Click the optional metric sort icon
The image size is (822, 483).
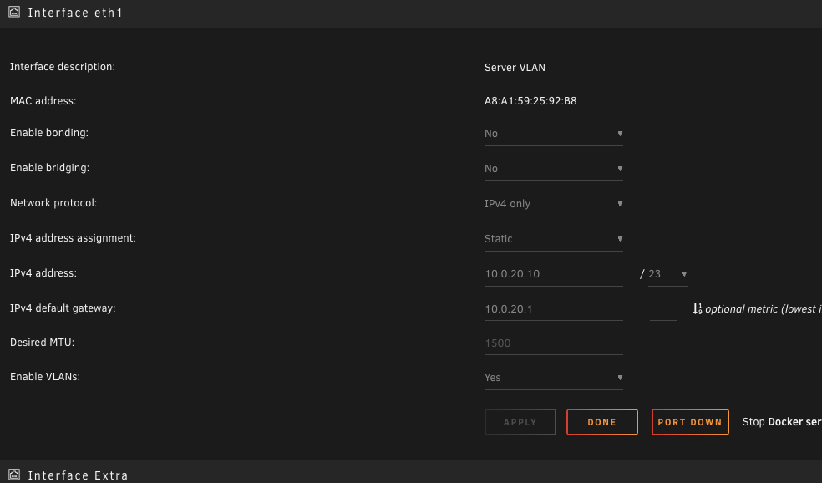698,309
